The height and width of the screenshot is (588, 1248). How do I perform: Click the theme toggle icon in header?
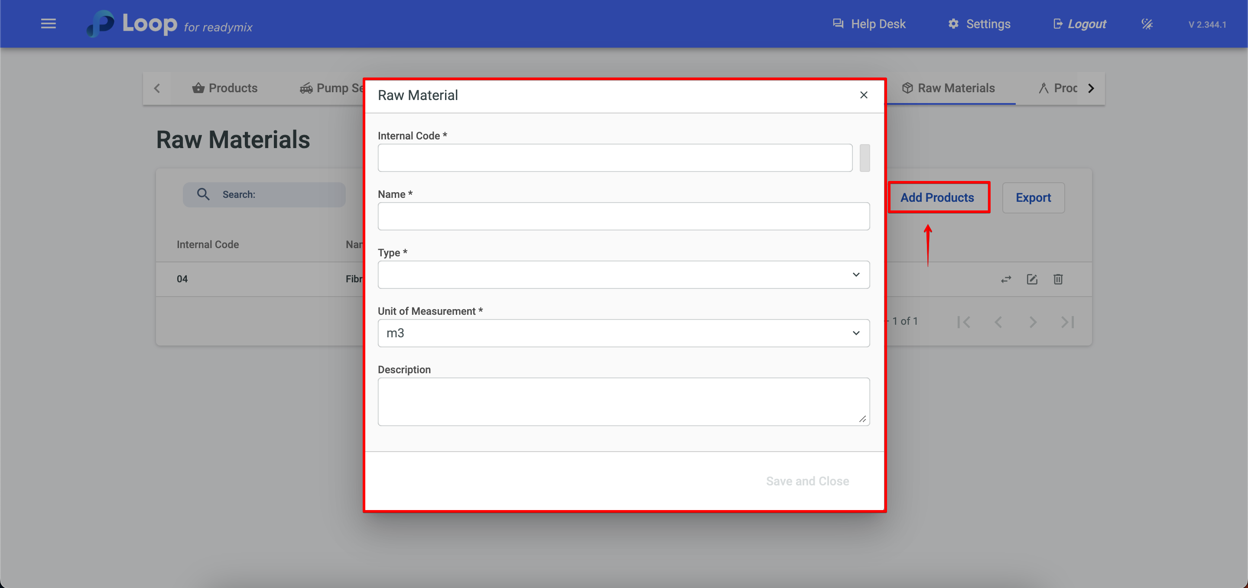1147,24
